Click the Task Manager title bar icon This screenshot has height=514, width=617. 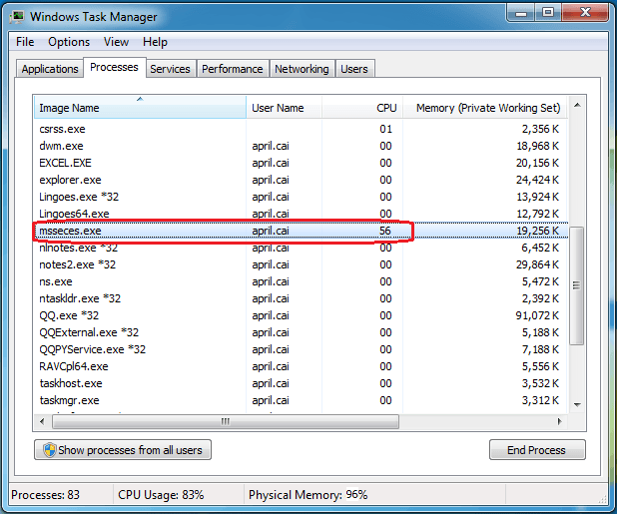click(17, 17)
